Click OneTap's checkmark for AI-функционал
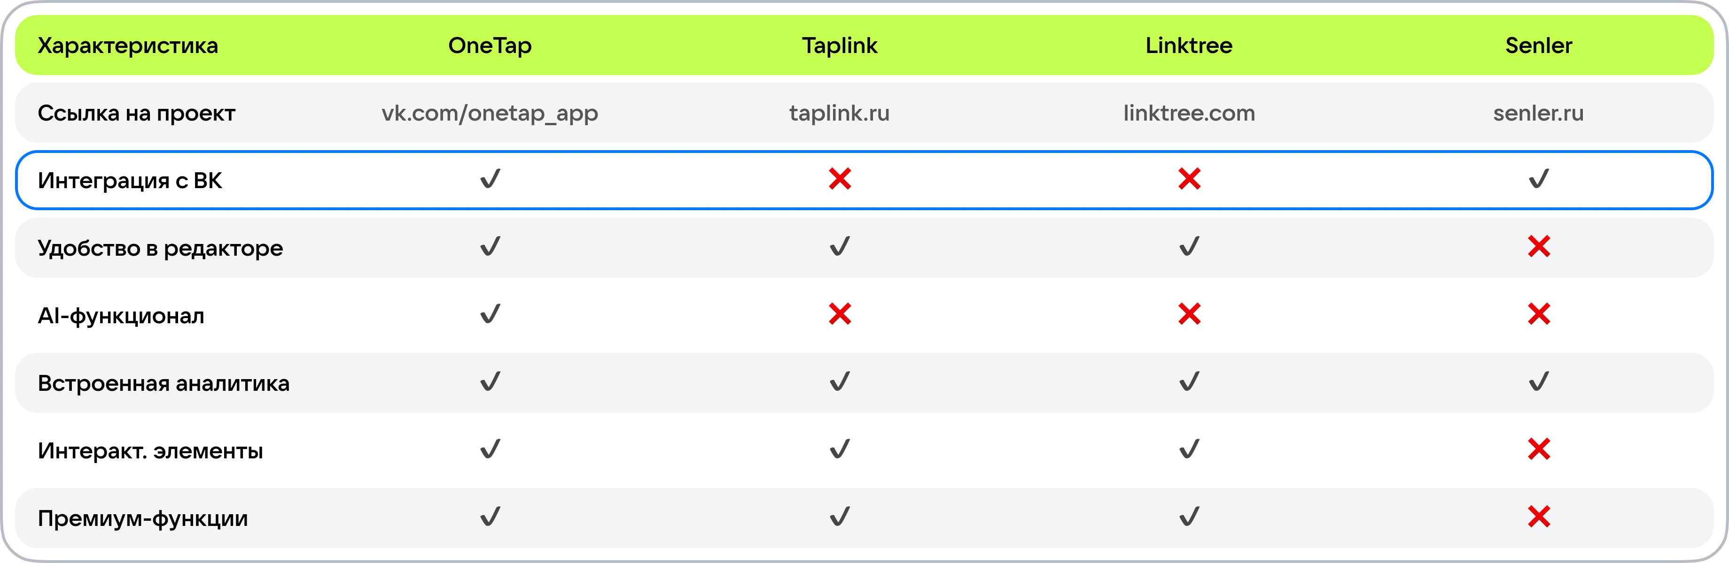This screenshot has width=1729, height=563. tap(490, 314)
